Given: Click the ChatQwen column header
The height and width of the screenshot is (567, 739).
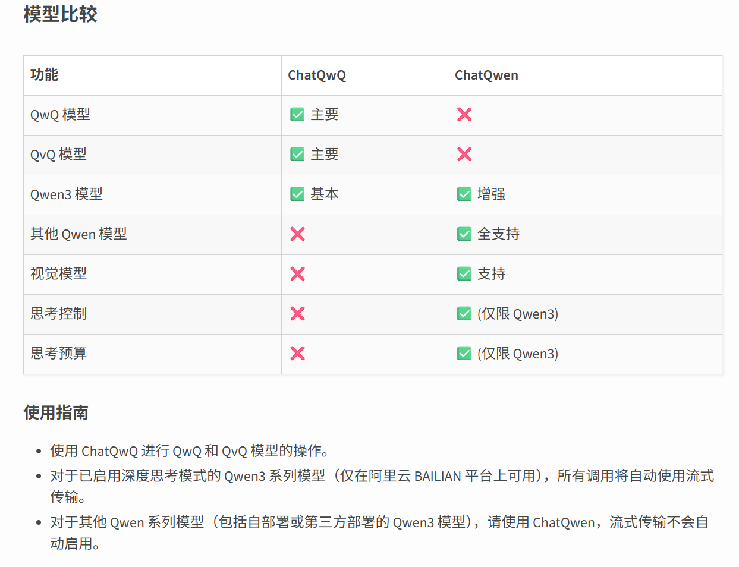Looking at the screenshot, I should pos(486,75).
